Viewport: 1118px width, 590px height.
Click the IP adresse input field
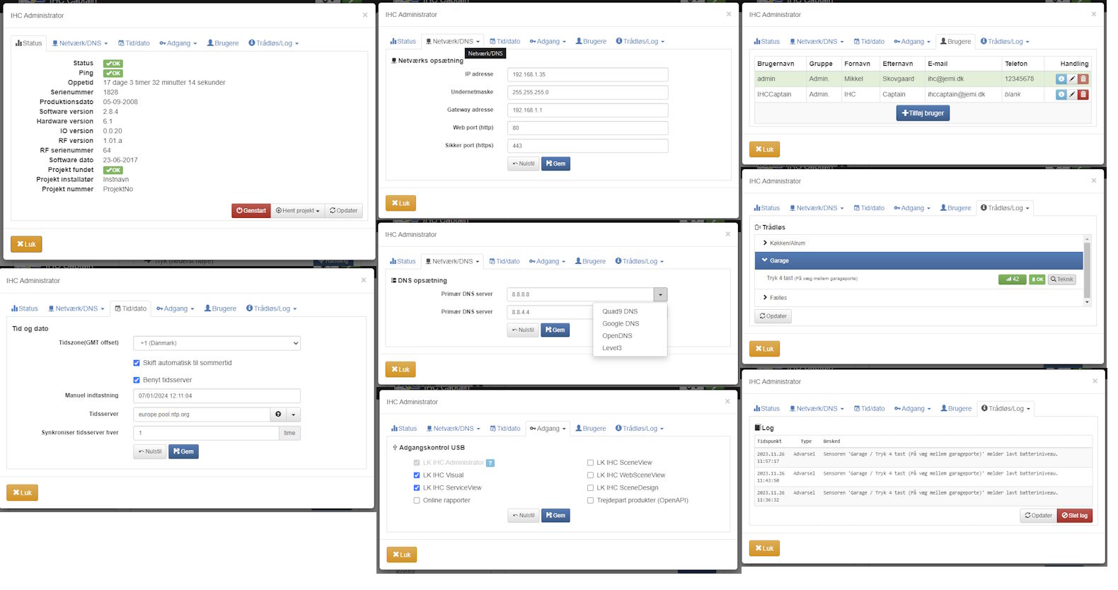587,74
